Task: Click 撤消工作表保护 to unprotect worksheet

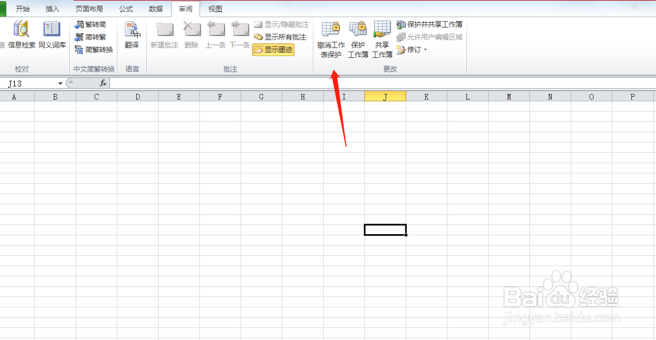Action: coord(330,38)
